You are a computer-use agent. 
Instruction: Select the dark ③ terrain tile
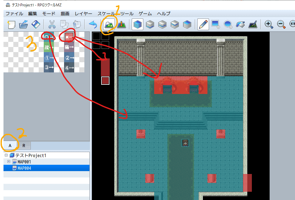click(x=49, y=67)
